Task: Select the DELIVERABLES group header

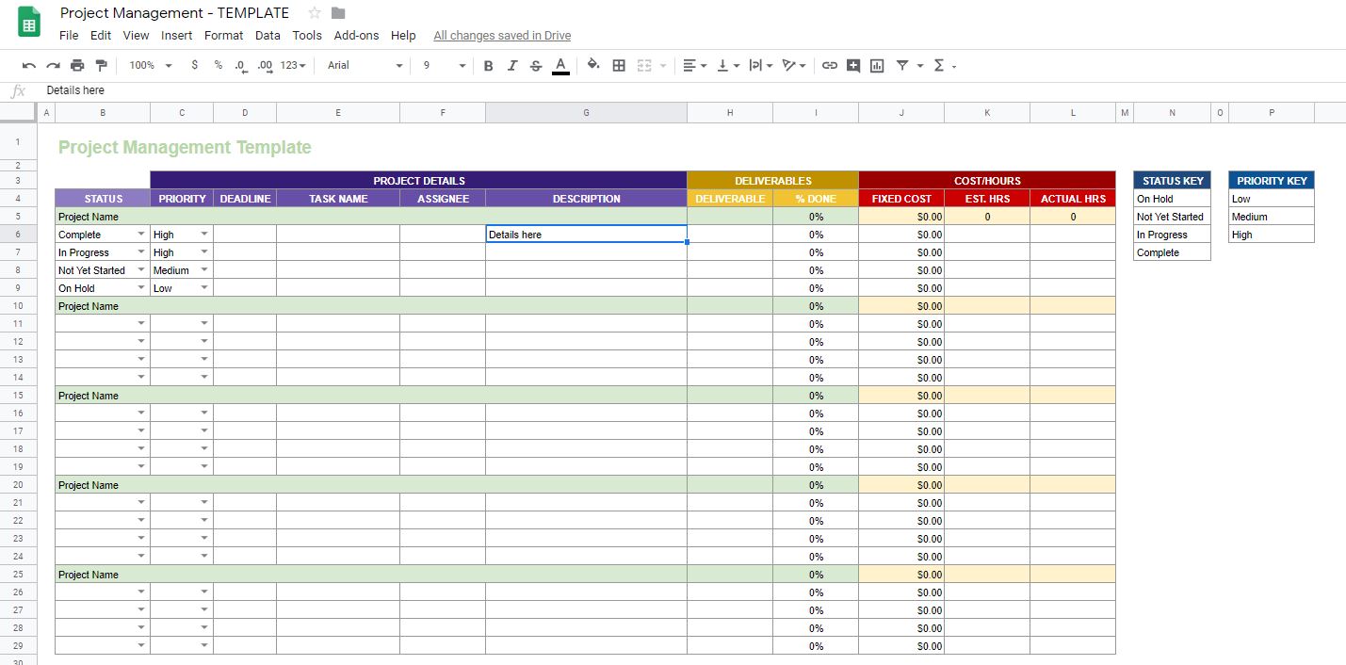Action: click(x=773, y=181)
